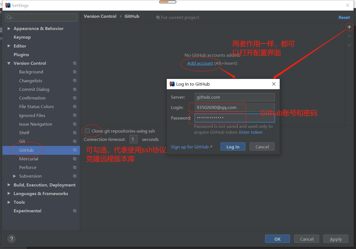Click project-level icon next to Git
The image size is (356, 249).
tap(75, 141)
